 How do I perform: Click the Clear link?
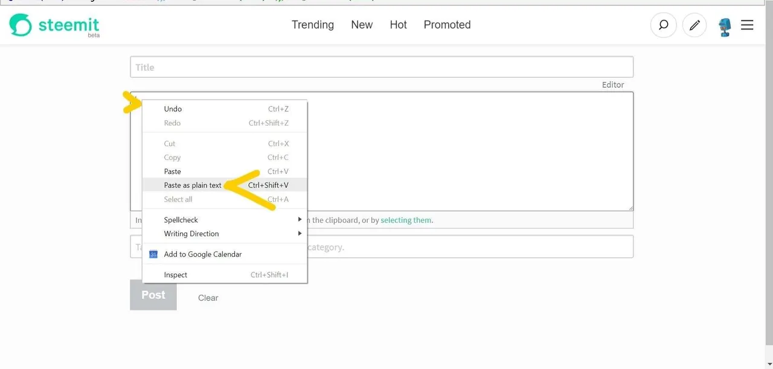pos(208,298)
